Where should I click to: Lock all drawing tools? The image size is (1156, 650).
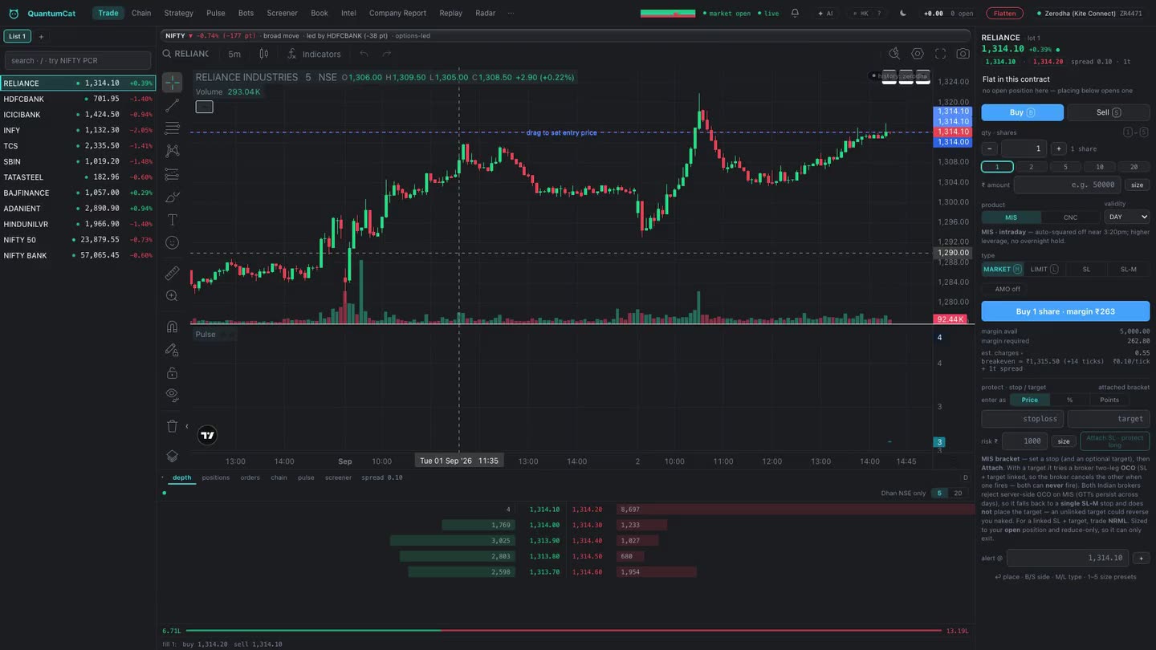[x=172, y=372]
